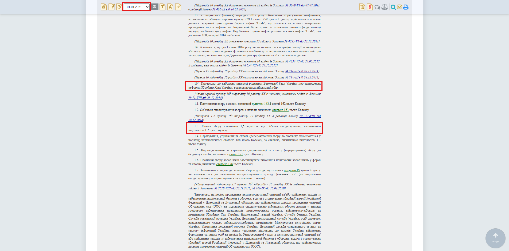
Task: Click paragraph '14. Установити, що до 1 січня 2016'
Action: tap(254, 51)
